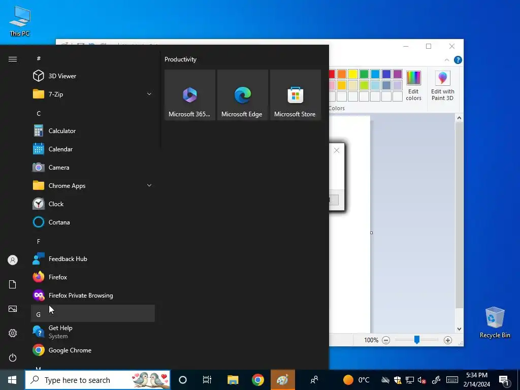This screenshot has height=390, width=520.
Task: Click the Productivity group title
Action: [x=180, y=59]
